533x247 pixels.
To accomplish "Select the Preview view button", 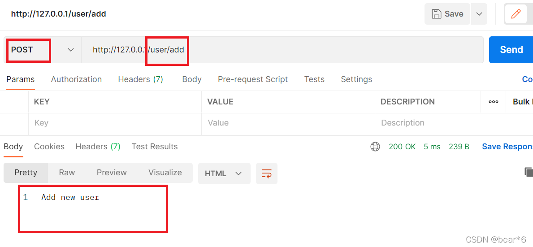I will [x=112, y=173].
